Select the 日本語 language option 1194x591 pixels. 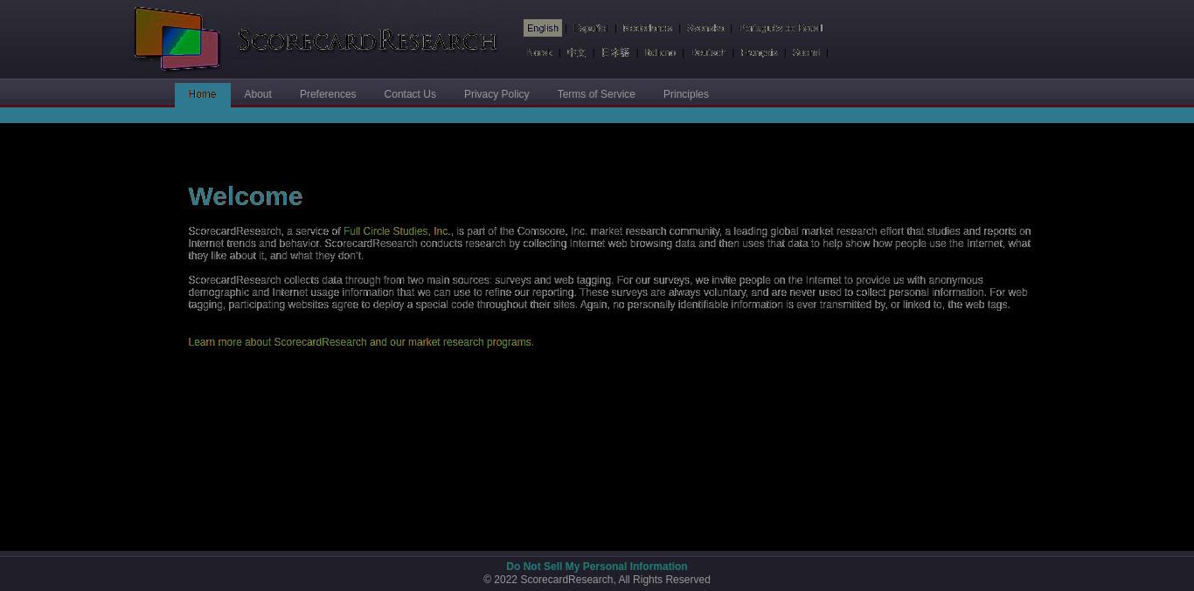click(615, 52)
